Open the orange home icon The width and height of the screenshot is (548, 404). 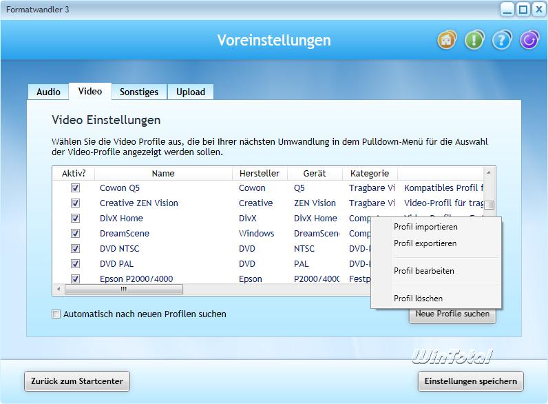447,40
